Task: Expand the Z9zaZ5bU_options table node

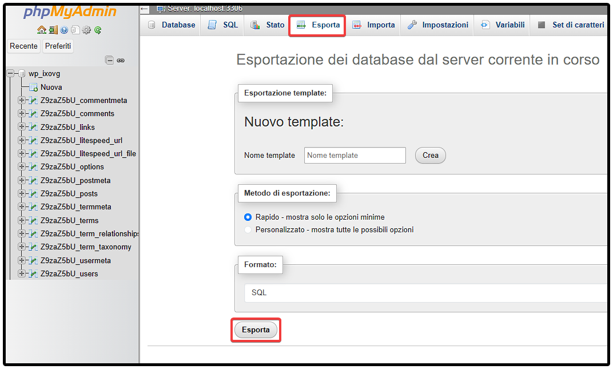Action: point(22,166)
